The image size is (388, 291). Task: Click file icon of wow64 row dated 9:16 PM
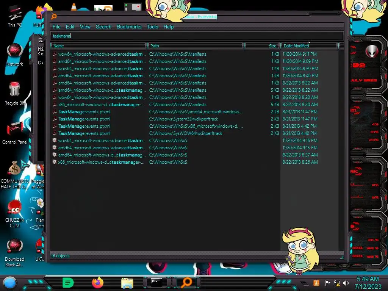click(x=55, y=140)
